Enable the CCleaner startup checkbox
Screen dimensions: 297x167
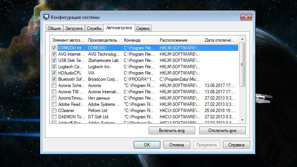(x=54, y=110)
